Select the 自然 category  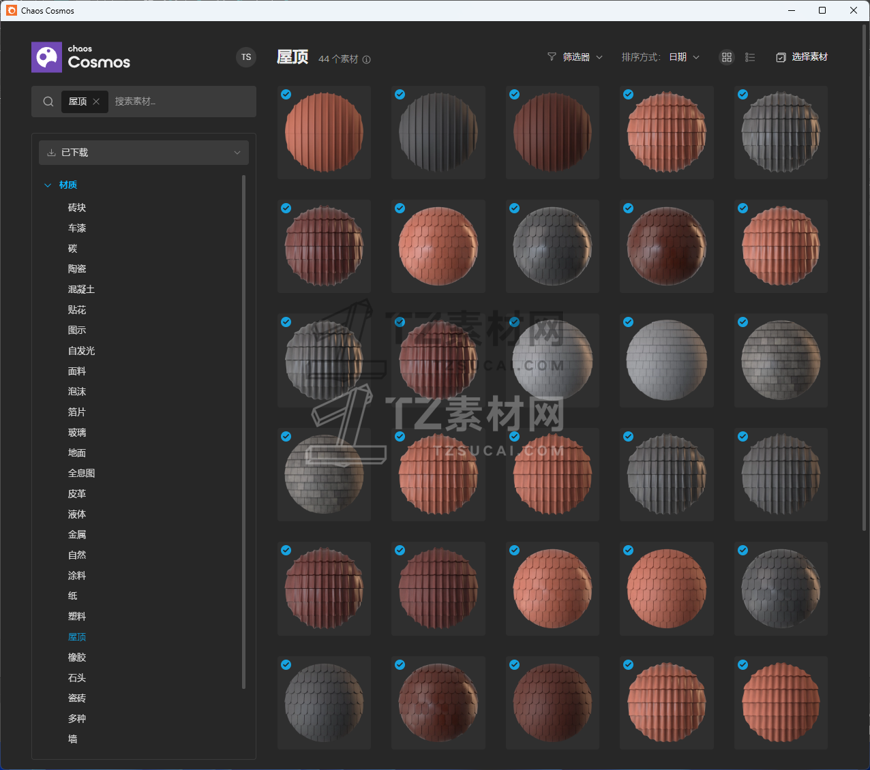tap(77, 555)
